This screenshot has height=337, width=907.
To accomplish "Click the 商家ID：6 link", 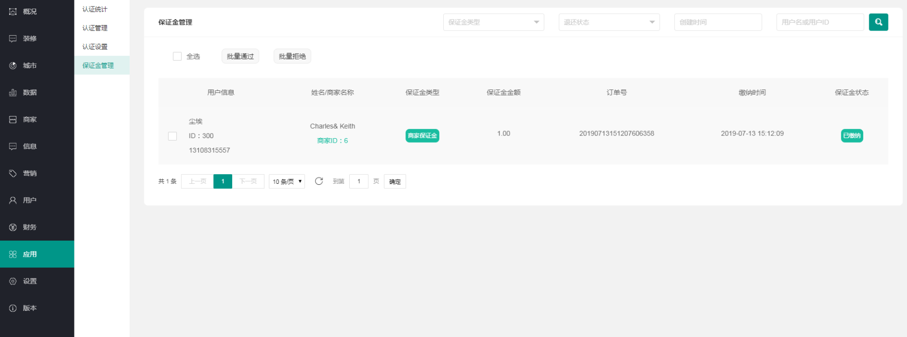I will [x=333, y=141].
